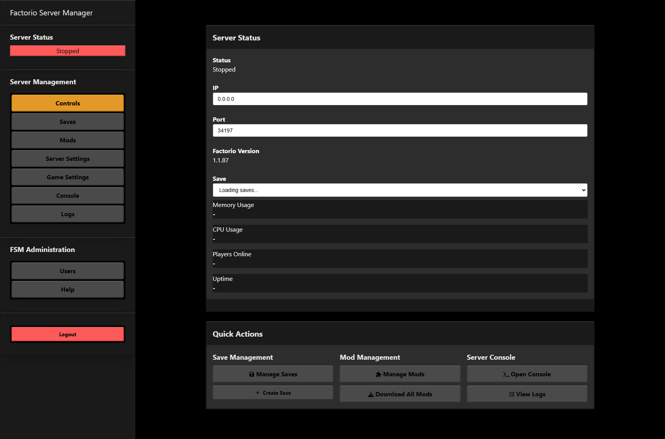
Task: Click the plus icon on Create Save
Action: click(258, 393)
